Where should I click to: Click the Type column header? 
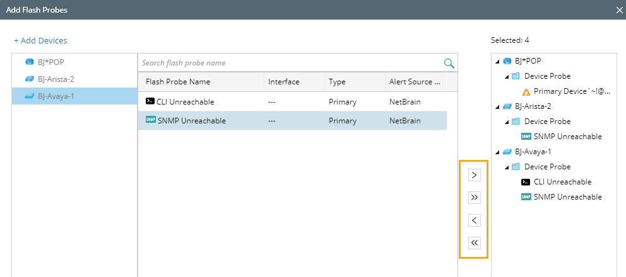coord(338,82)
